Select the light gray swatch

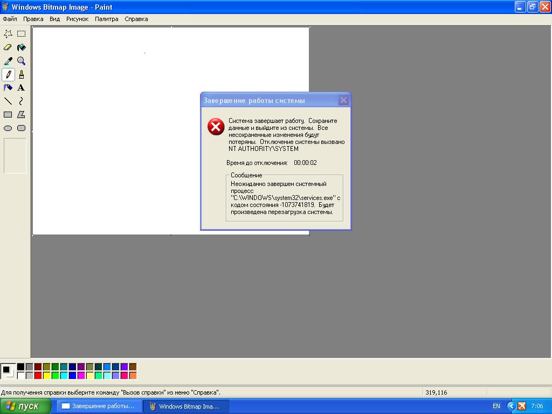[30, 376]
